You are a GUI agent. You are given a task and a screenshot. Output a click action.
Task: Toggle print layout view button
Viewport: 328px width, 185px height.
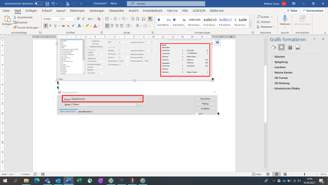click(276, 174)
